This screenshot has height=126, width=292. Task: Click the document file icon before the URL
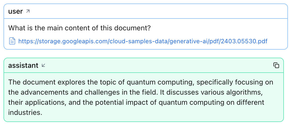coord(12,41)
